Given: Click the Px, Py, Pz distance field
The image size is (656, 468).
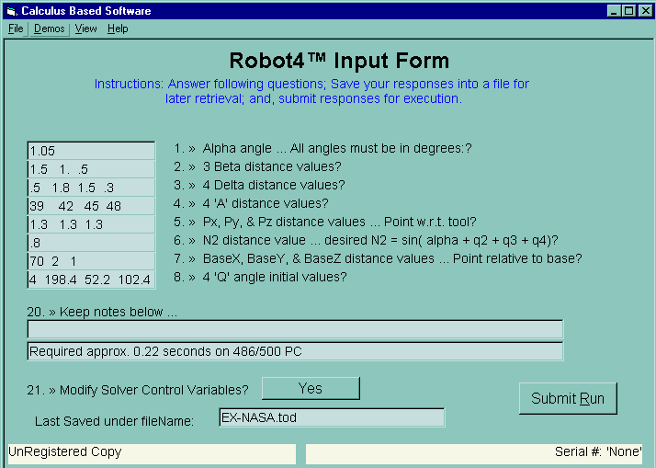Looking at the screenshot, I should [x=91, y=224].
